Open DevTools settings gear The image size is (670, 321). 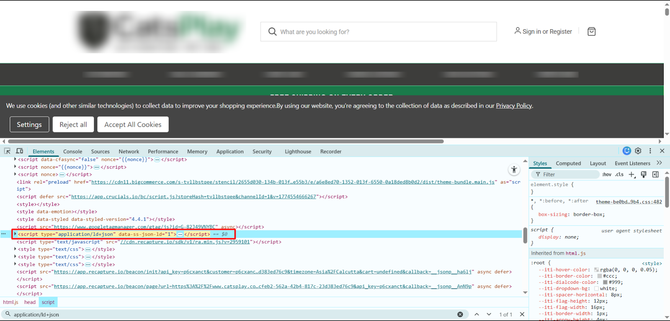click(x=638, y=151)
